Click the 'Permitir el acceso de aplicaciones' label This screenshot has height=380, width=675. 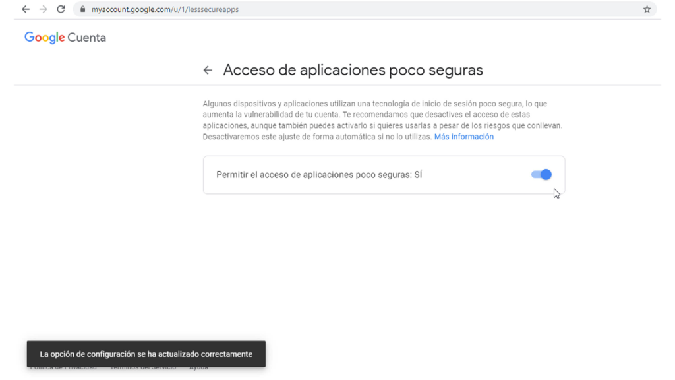pyautogui.click(x=313, y=175)
